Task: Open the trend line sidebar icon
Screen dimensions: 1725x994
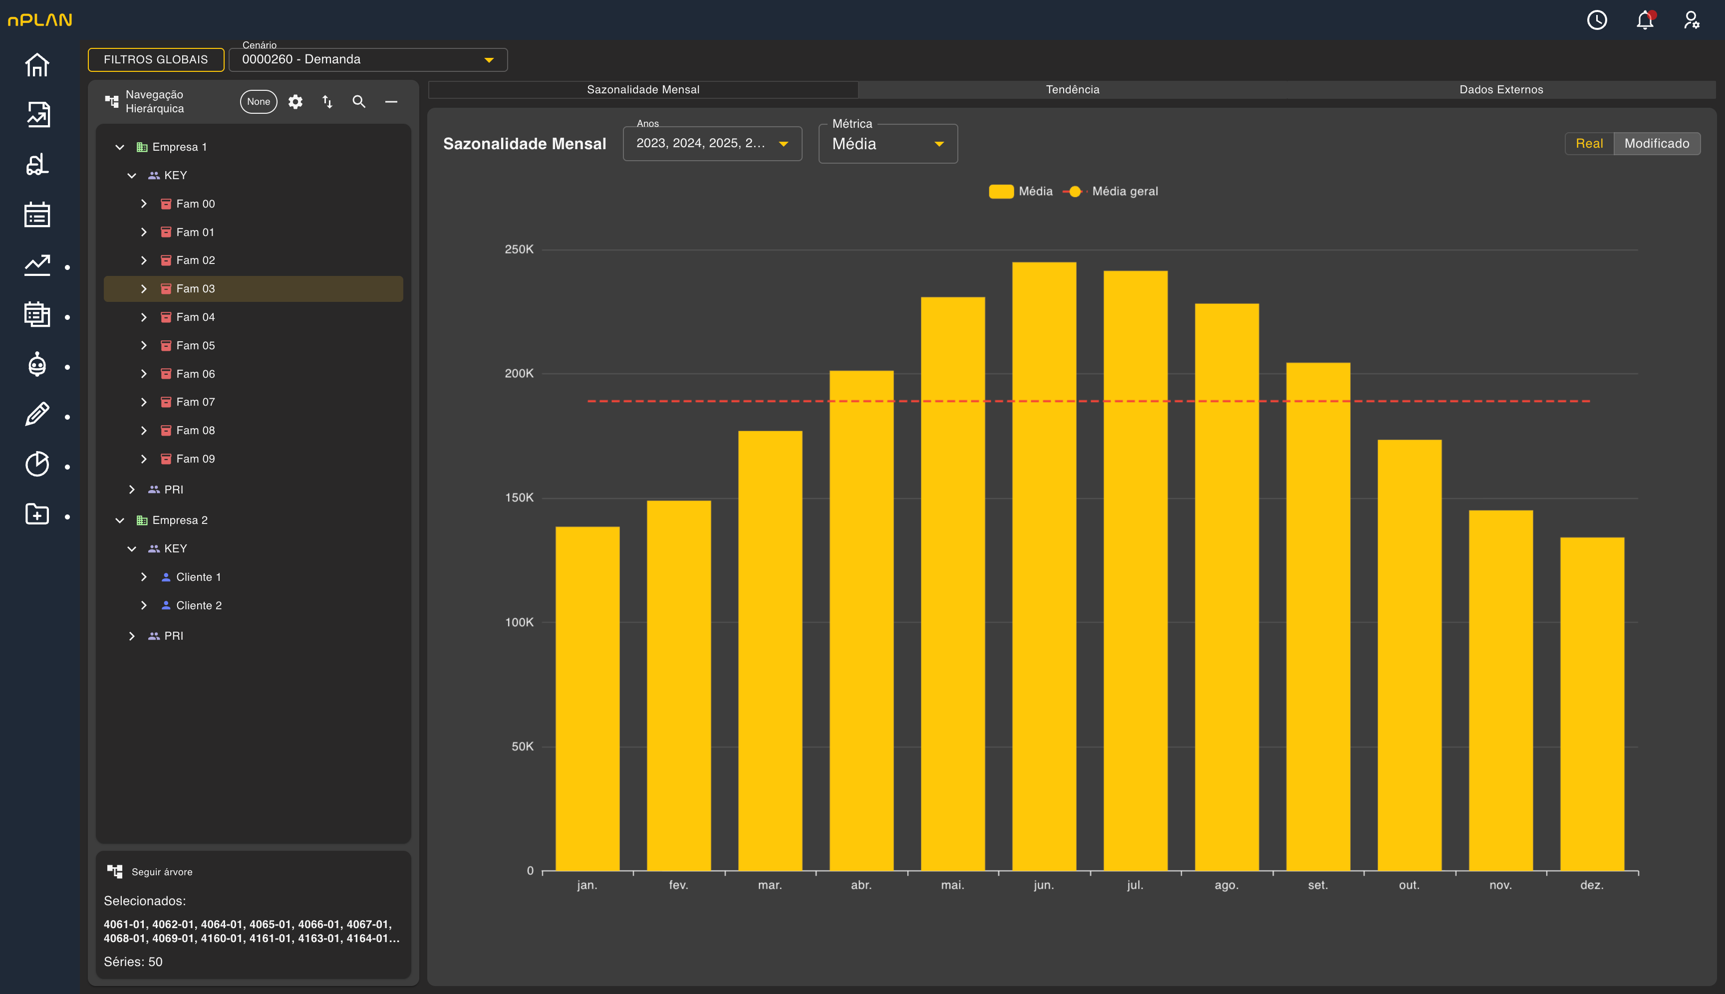Action: 37,265
